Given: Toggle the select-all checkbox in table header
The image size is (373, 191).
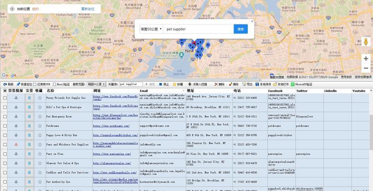Looking at the screenshot, I should tap(5, 91).
